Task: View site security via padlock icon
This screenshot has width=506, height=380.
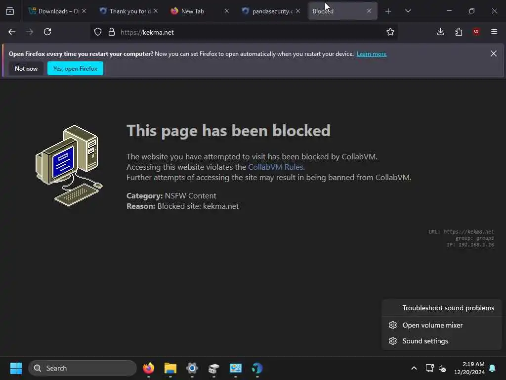Action: pos(112,32)
